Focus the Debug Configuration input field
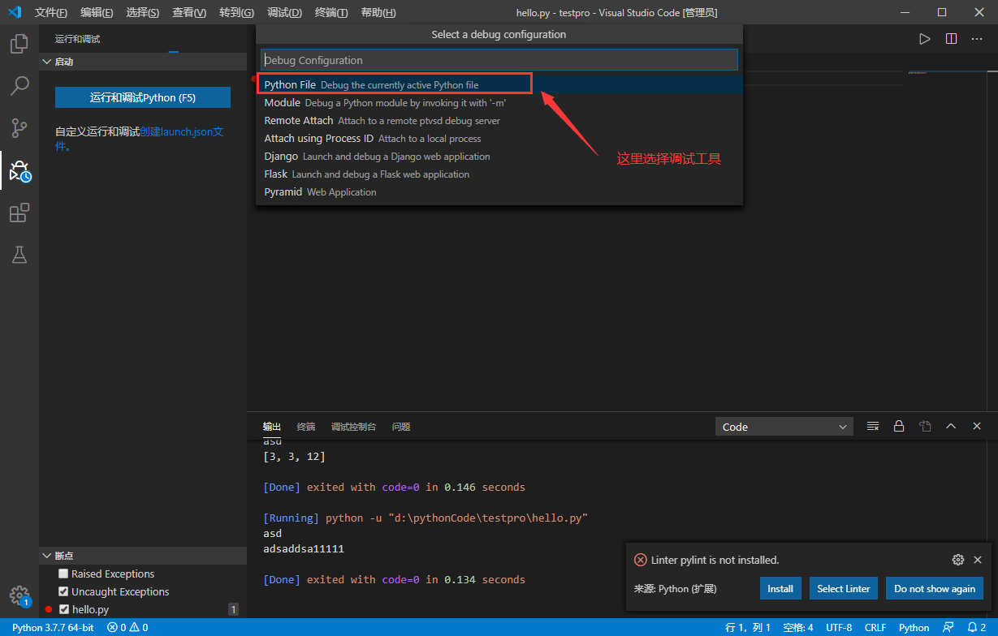998x636 pixels. click(x=499, y=60)
